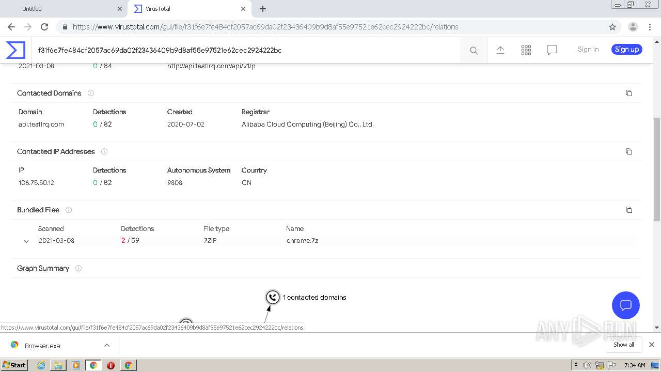The height and width of the screenshot is (372, 661).
Task: Click the contacted domains graph node
Action: pos(273,297)
